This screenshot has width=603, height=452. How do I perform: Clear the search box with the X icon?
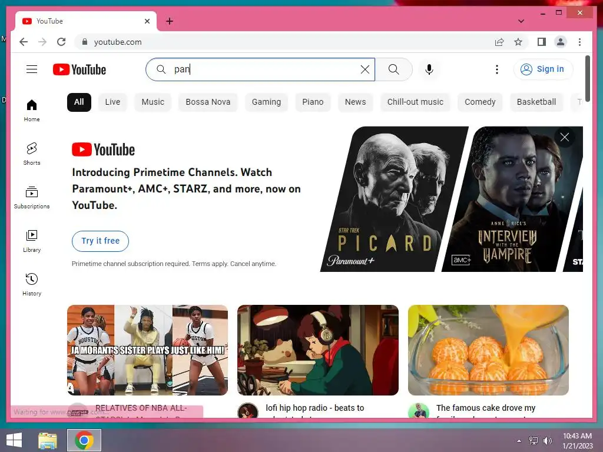point(365,69)
